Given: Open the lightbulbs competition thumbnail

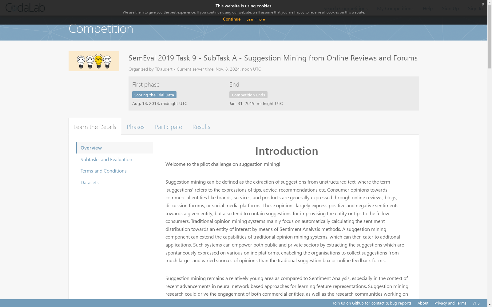Looking at the screenshot, I should [94, 61].
